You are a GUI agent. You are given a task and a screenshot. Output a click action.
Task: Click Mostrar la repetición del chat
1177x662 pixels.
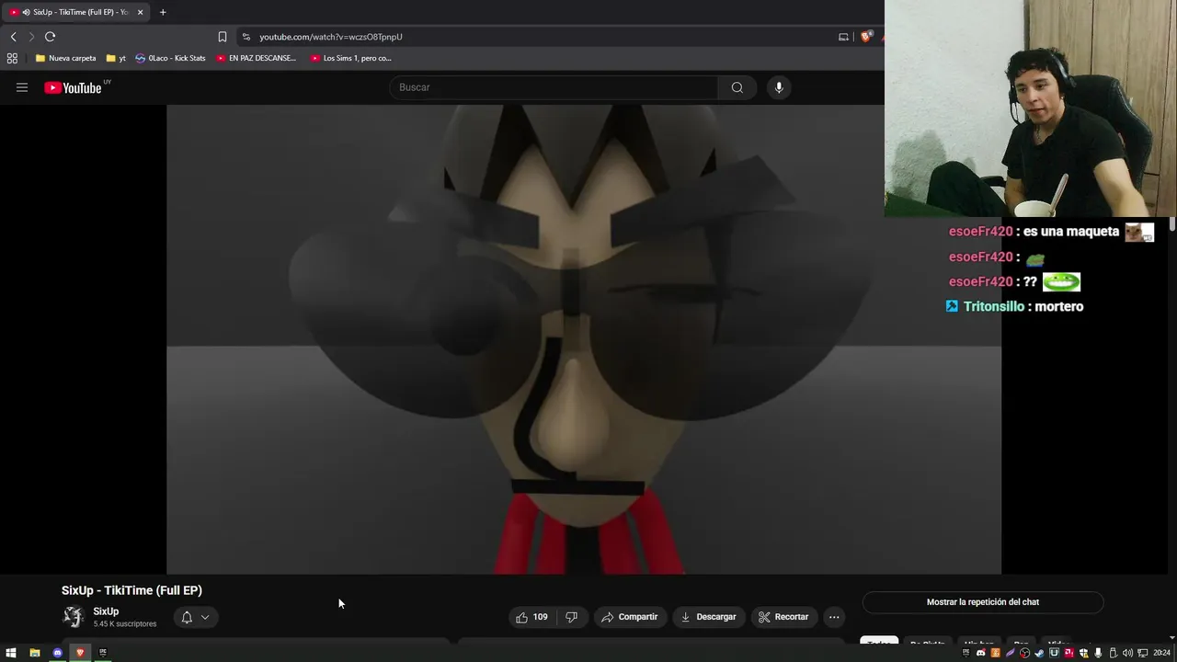click(x=983, y=602)
